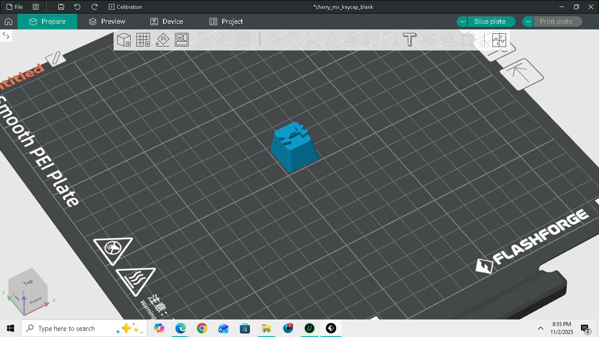Screen dimensions: 599x337
Task: Redo the last undone action
Action: click(x=94, y=7)
